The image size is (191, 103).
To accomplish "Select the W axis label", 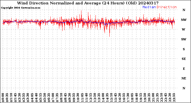I will point(184,29).
